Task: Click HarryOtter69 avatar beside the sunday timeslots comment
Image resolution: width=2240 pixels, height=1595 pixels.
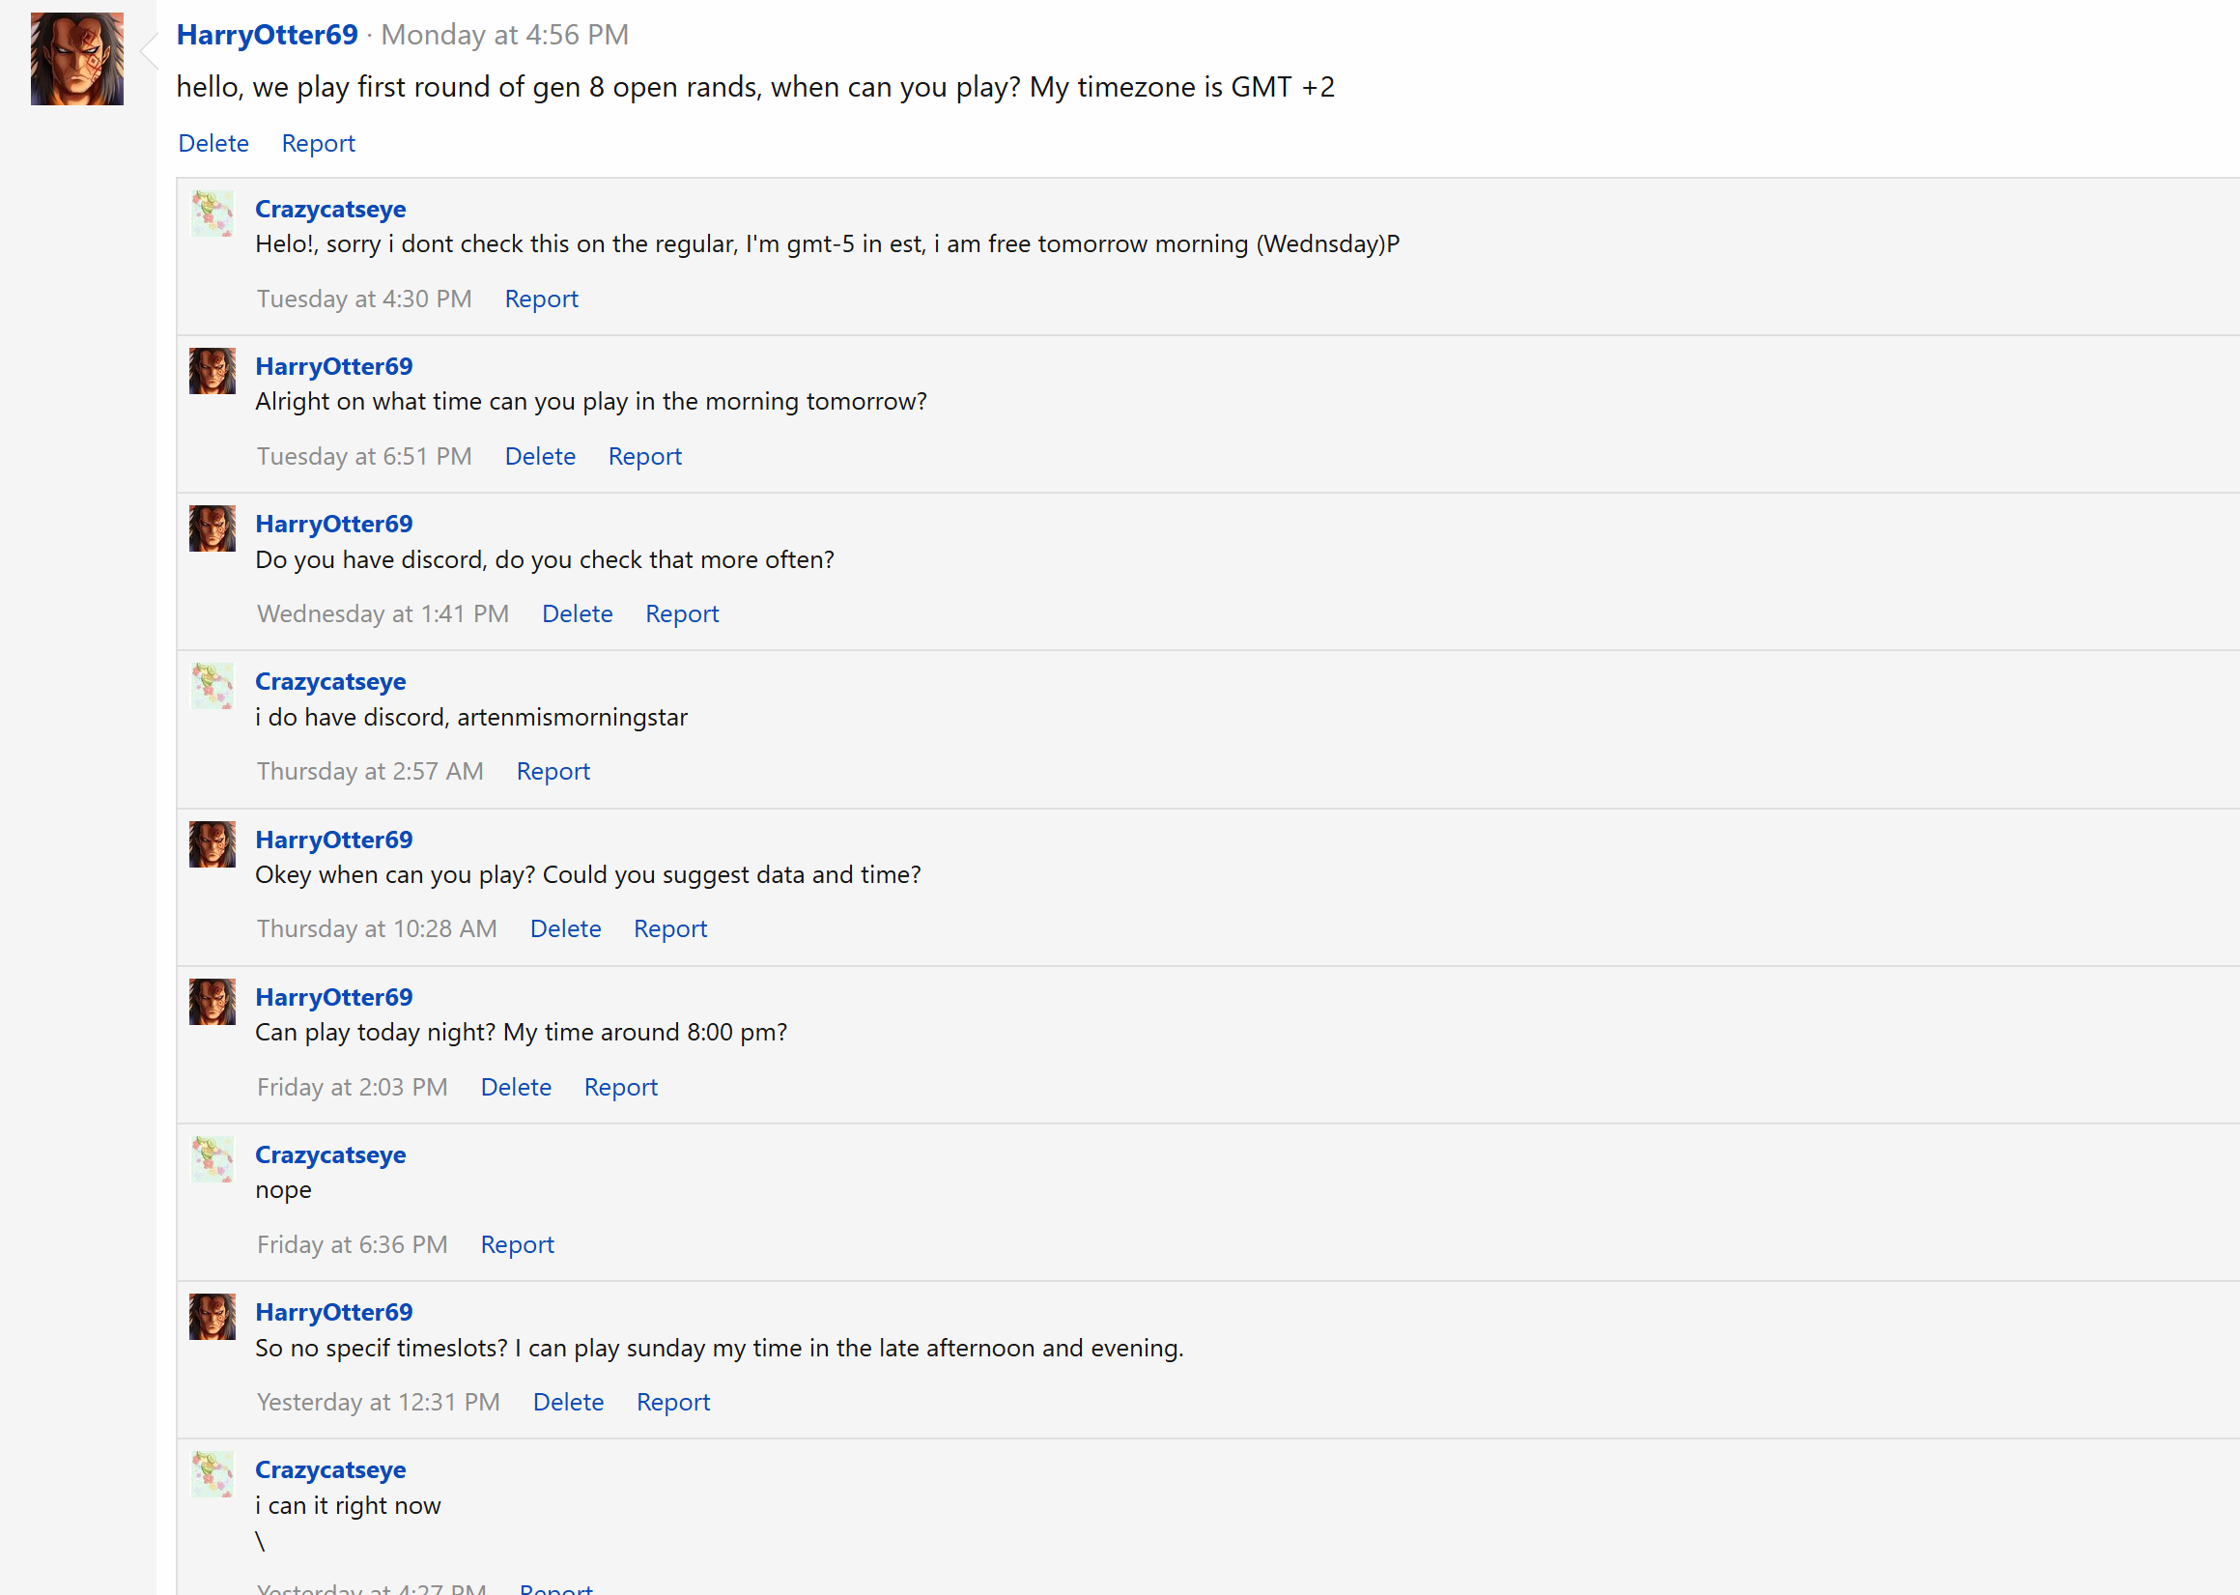Action: (213, 1316)
